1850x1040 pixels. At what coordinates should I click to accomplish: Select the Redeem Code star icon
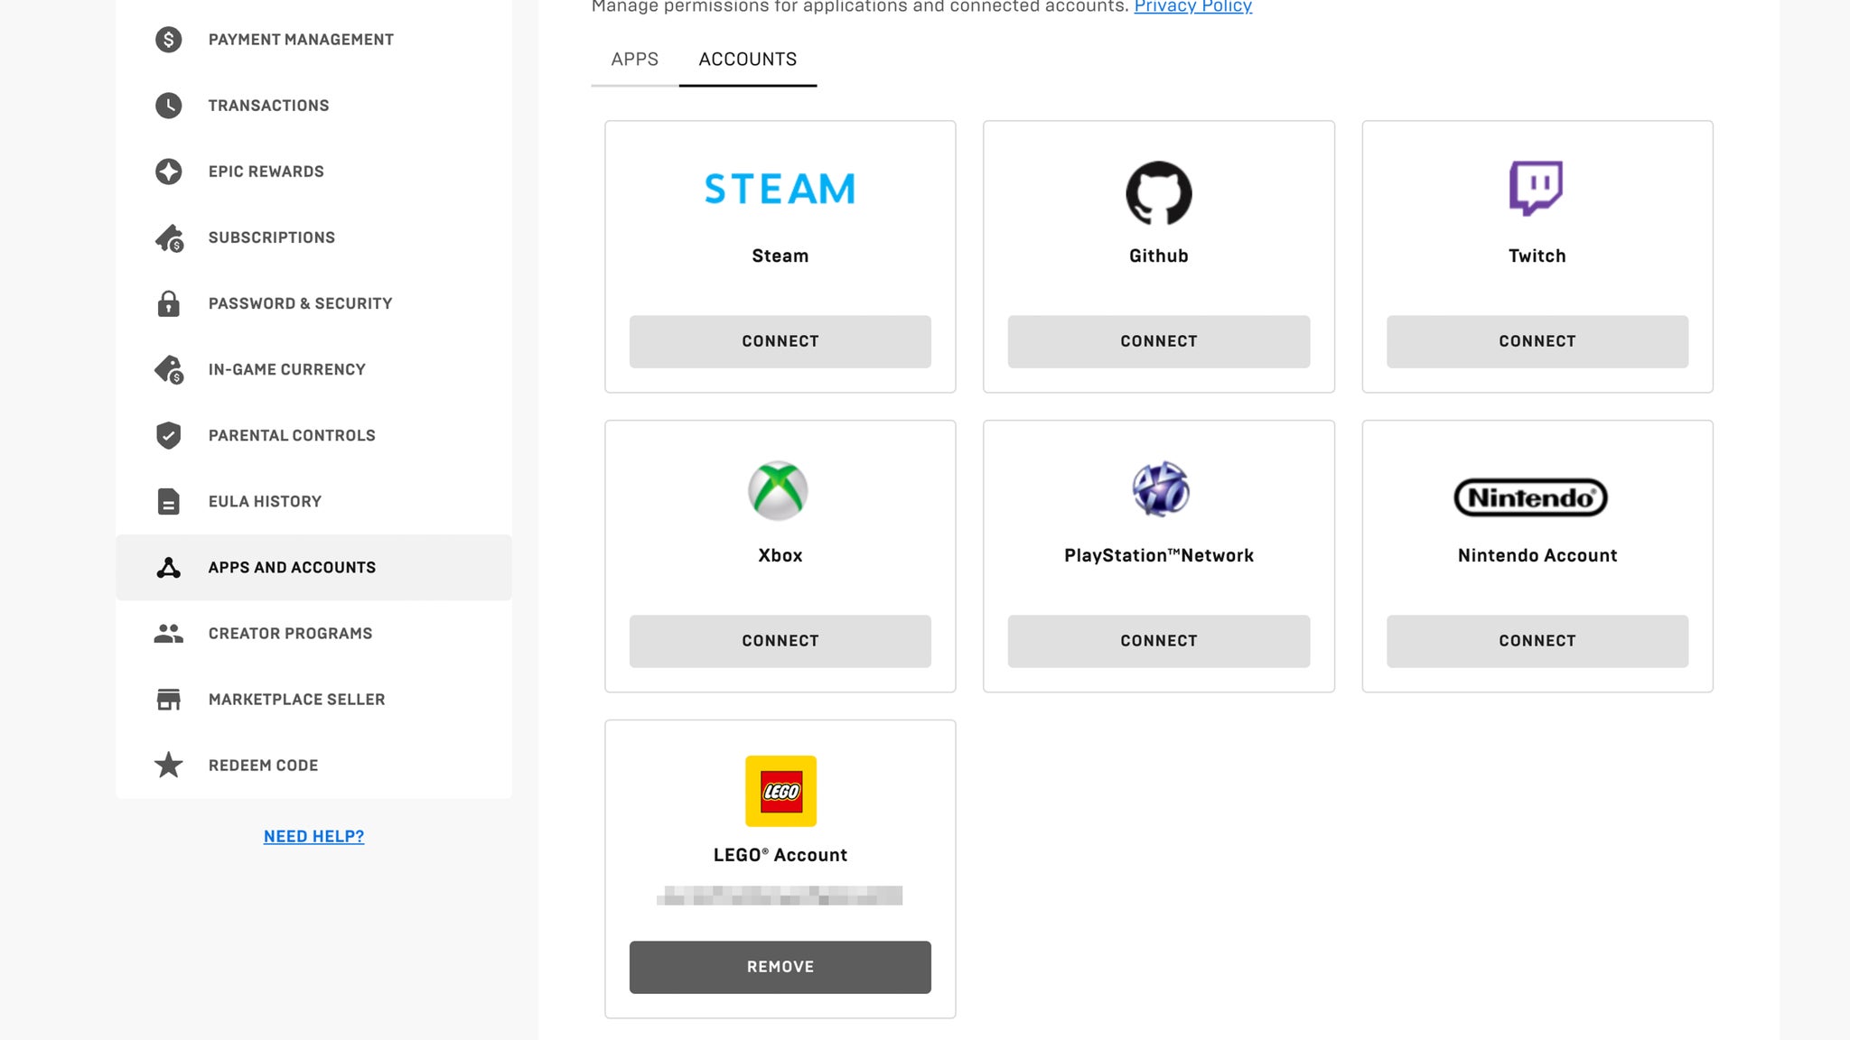point(168,765)
